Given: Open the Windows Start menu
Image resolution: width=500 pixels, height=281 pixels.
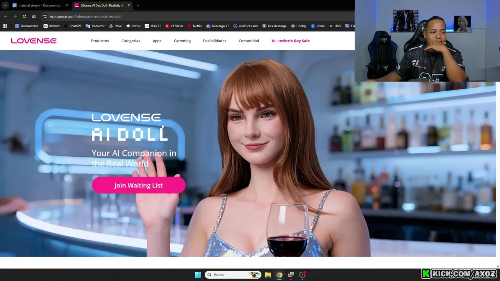Looking at the screenshot, I should (198, 275).
